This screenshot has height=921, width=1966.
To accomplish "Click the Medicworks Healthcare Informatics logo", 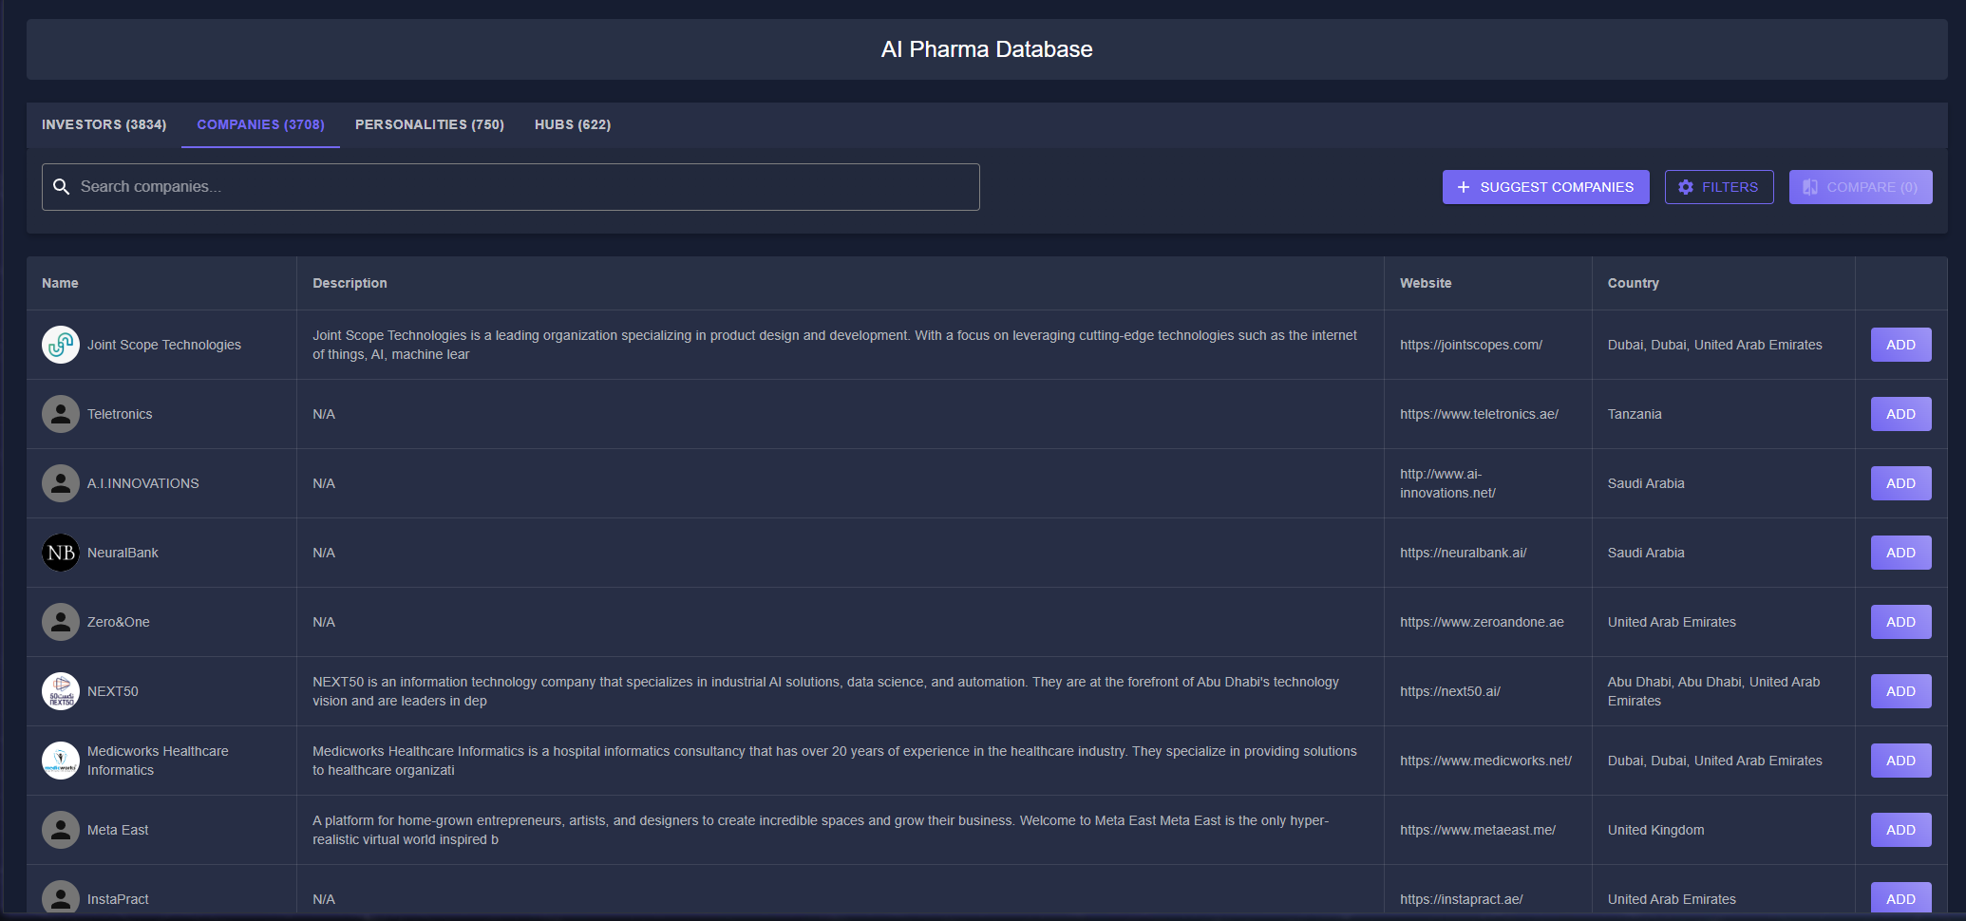I will pyautogui.click(x=61, y=761).
